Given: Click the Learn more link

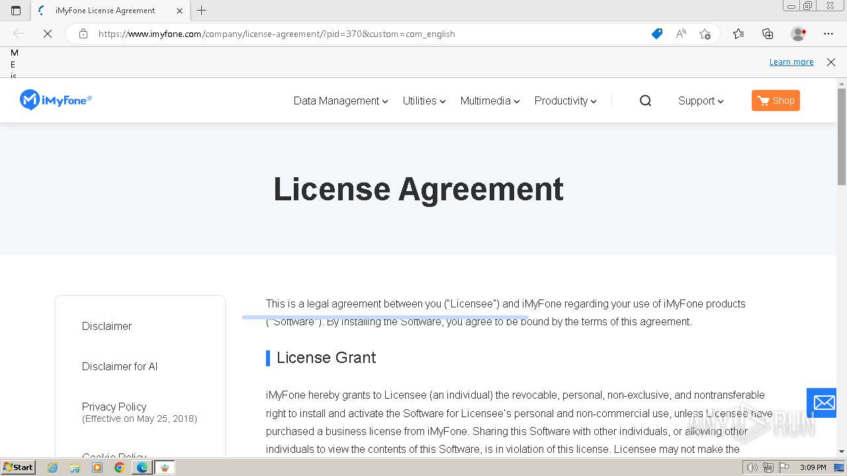Looking at the screenshot, I should click(791, 62).
